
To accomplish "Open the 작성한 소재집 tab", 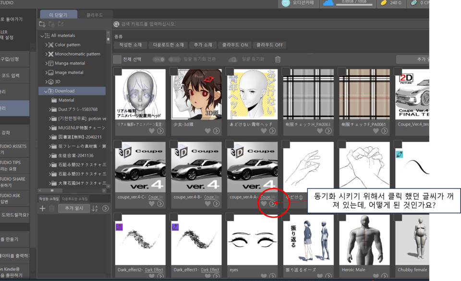I will pos(49,199).
